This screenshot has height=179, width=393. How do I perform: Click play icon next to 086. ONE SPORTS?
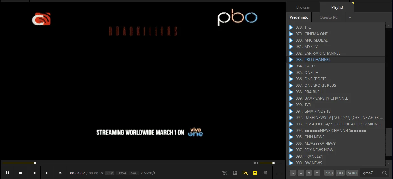point(291,79)
